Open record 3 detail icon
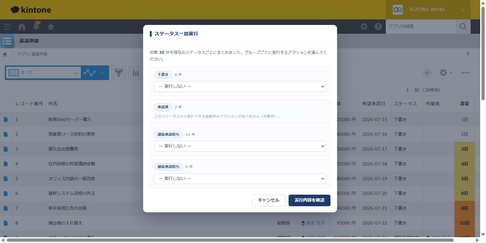486x243 pixels. click(6, 149)
